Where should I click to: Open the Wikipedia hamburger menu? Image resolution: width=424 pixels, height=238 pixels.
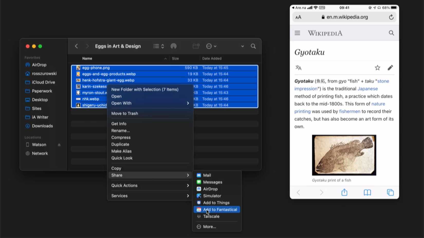297,33
